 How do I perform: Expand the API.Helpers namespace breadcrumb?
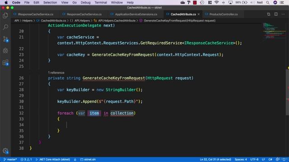[80, 21]
